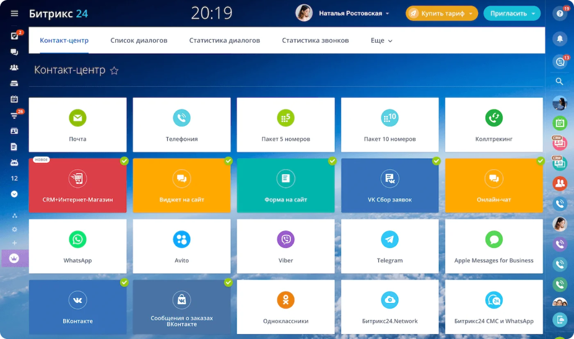Select the Viber channel icon

coord(285,239)
